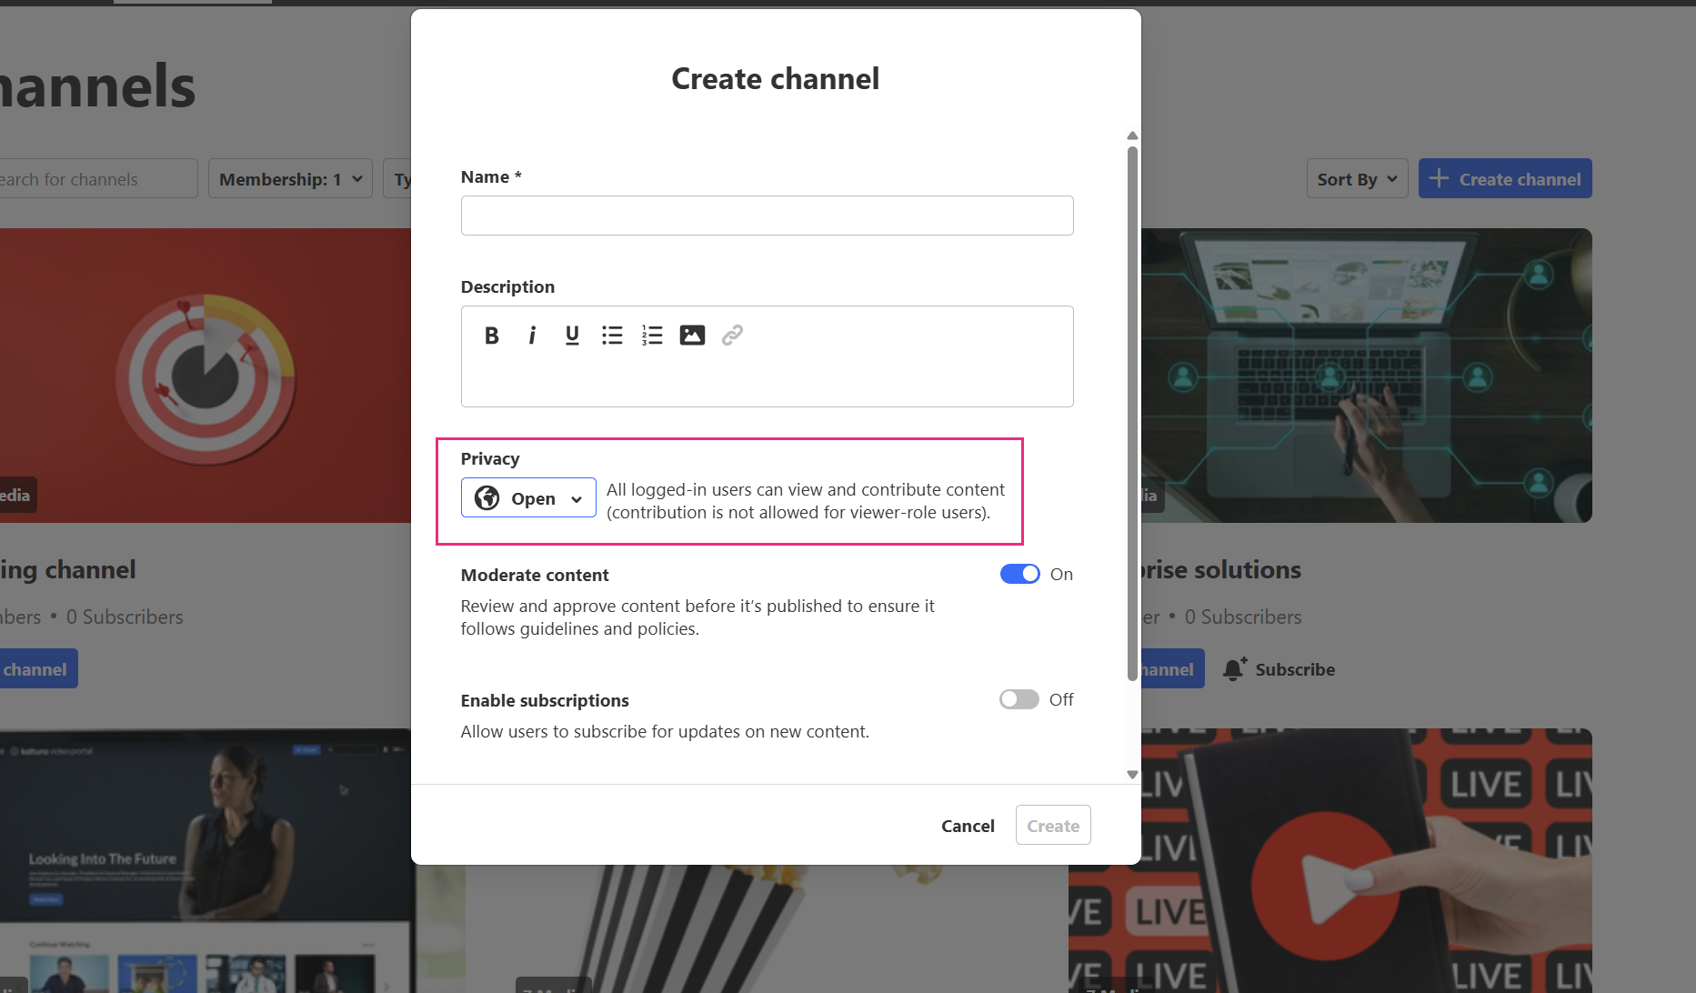Insert a numbered list in the description
This screenshot has height=993, width=1696.
652,336
